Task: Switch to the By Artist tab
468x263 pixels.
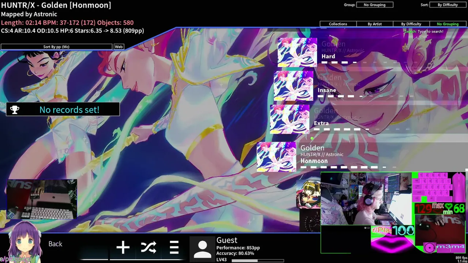Action: tap(375, 24)
